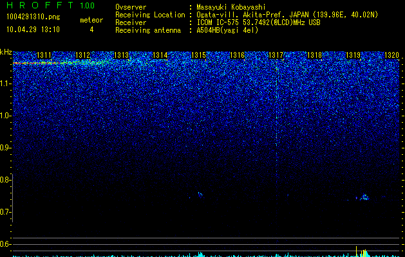Click the ICOM IC-575 receiver text
The image size is (405, 257).
pyautogui.click(x=258, y=22)
